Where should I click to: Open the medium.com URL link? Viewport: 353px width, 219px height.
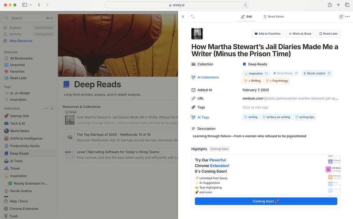(290, 99)
